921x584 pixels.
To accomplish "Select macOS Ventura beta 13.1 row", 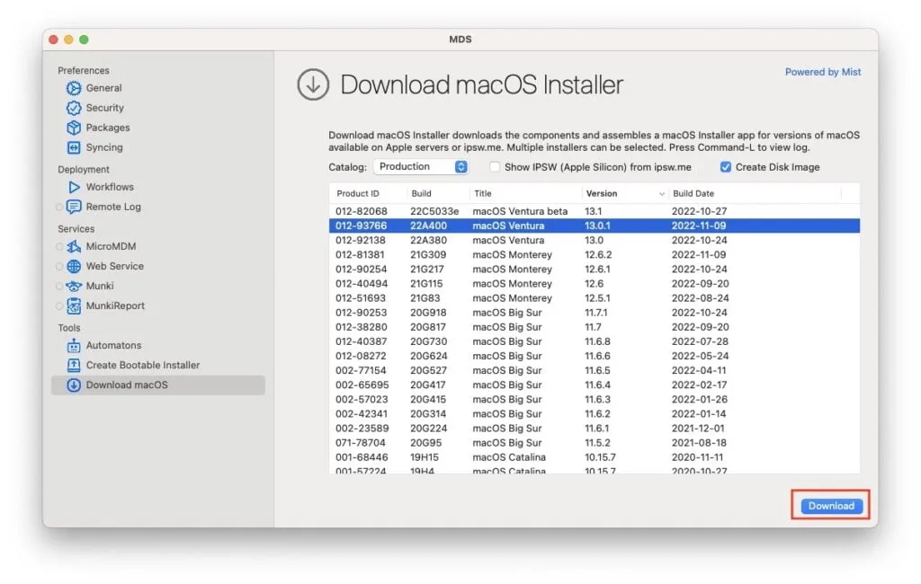I will [x=594, y=211].
